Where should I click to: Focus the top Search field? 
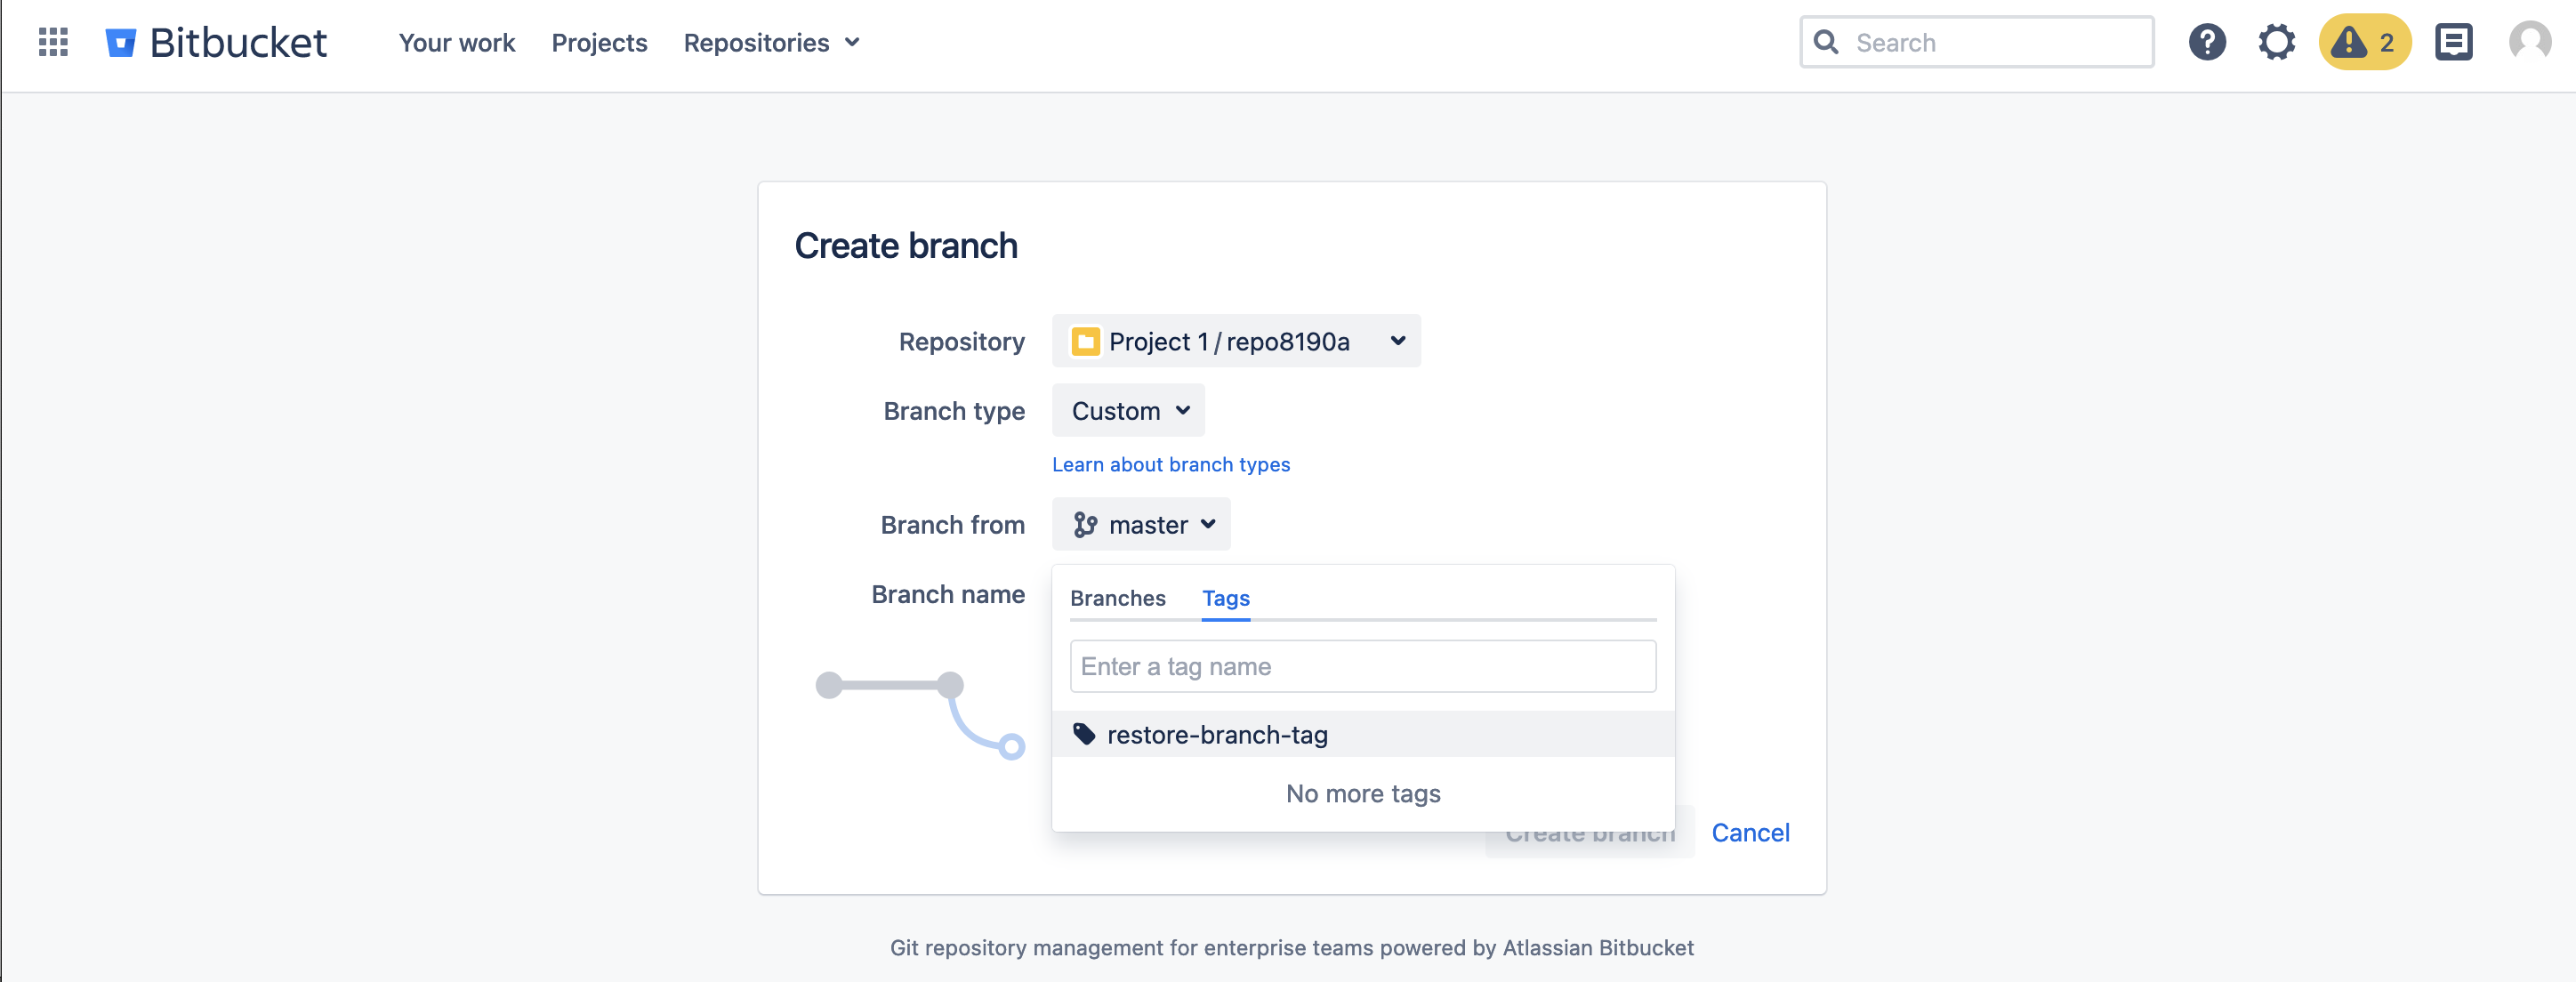tap(1976, 42)
